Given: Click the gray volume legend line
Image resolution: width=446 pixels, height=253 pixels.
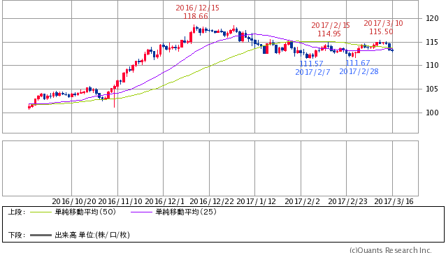Looking at the screenshot, I should (x=41, y=235).
